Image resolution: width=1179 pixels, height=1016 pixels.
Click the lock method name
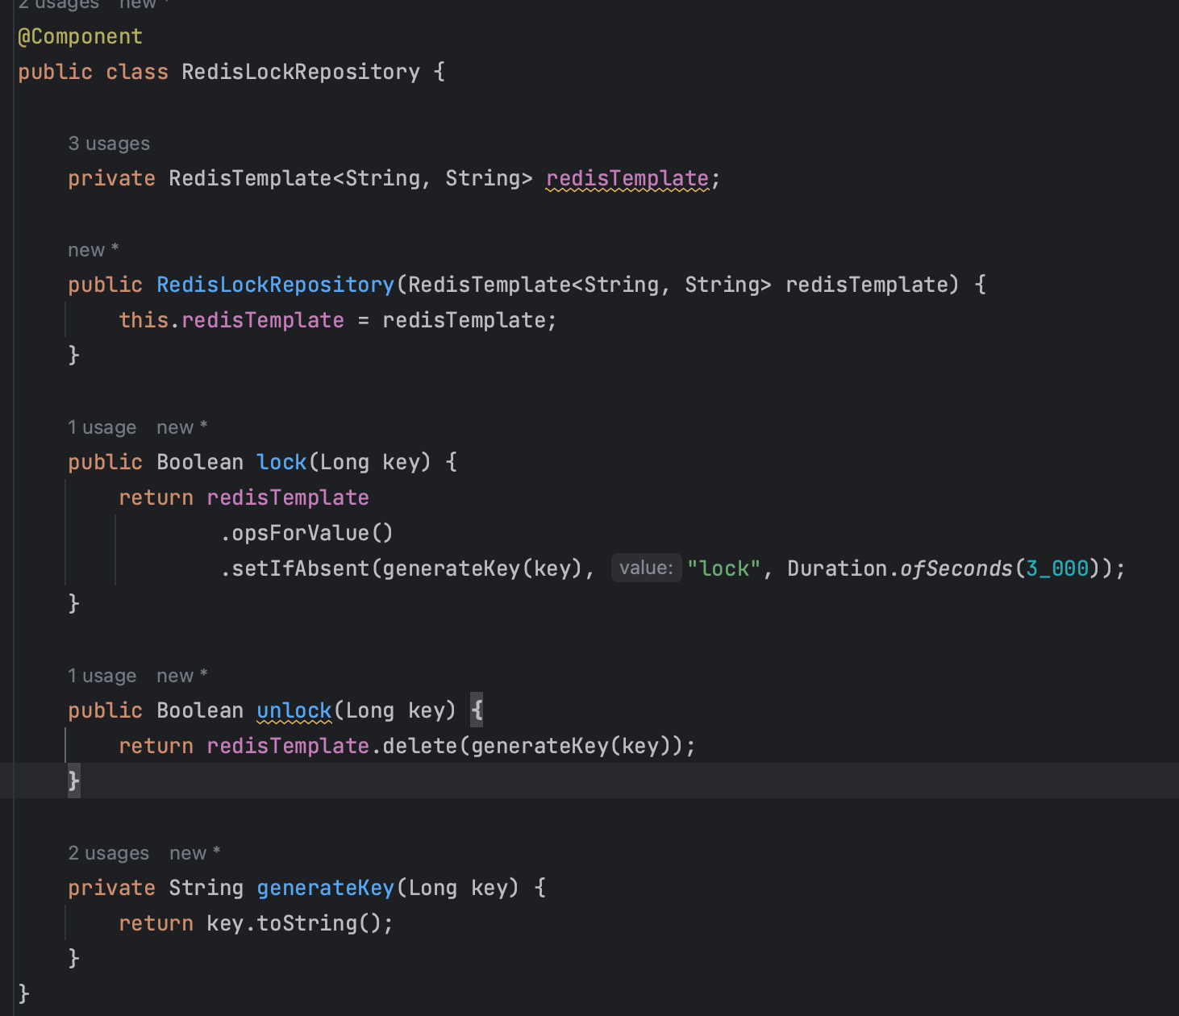pyautogui.click(x=281, y=462)
